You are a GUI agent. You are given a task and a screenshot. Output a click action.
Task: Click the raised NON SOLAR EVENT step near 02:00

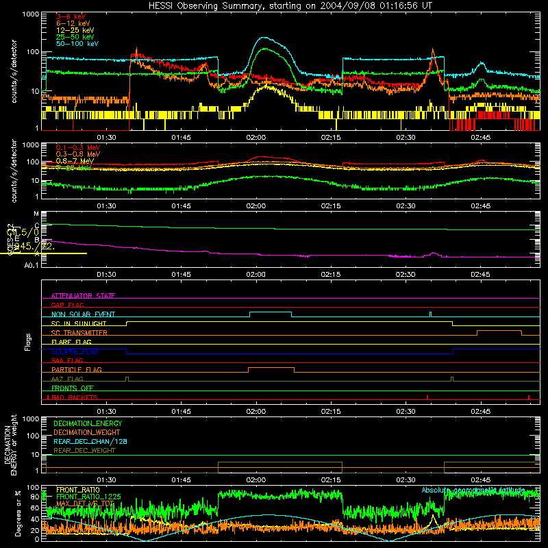tap(271, 312)
